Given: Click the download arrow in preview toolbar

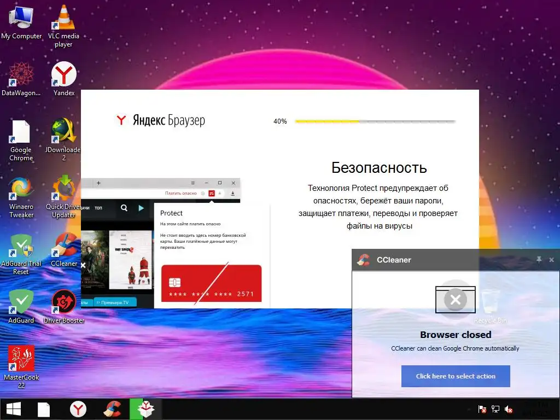Looking at the screenshot, I should 232,193.
